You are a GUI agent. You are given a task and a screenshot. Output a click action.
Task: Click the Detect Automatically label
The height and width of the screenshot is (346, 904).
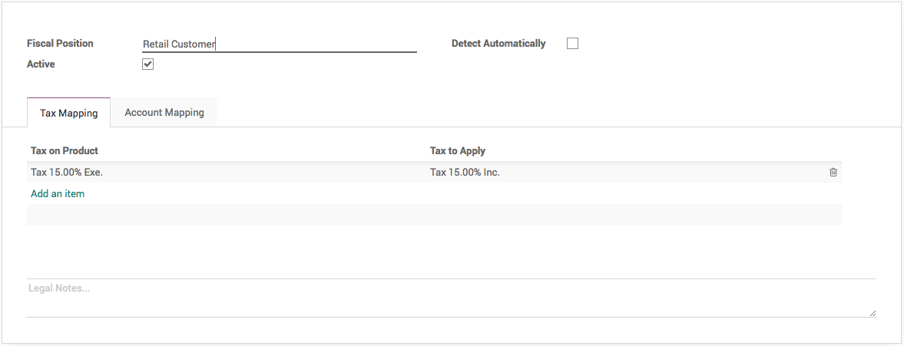(498, 44)
